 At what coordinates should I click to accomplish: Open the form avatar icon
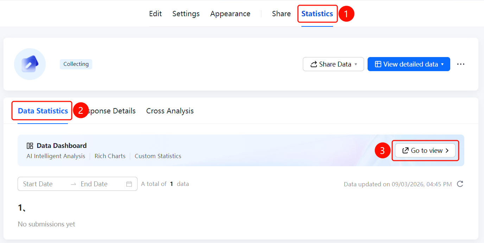[x=30, y=64]
